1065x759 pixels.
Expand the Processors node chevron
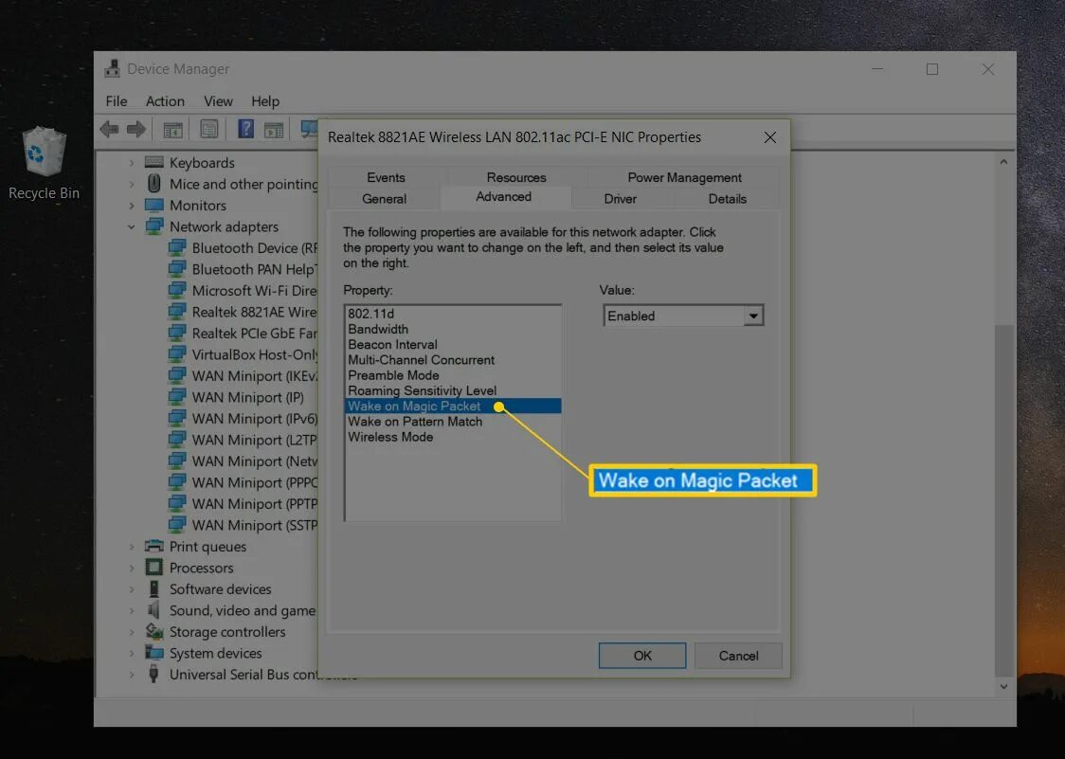pyautogui.click(x=131, y=568)
